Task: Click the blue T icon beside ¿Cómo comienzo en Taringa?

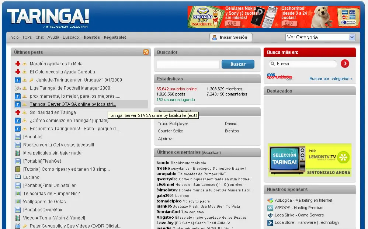Action: pyautogui.click(x=18, y=121)
